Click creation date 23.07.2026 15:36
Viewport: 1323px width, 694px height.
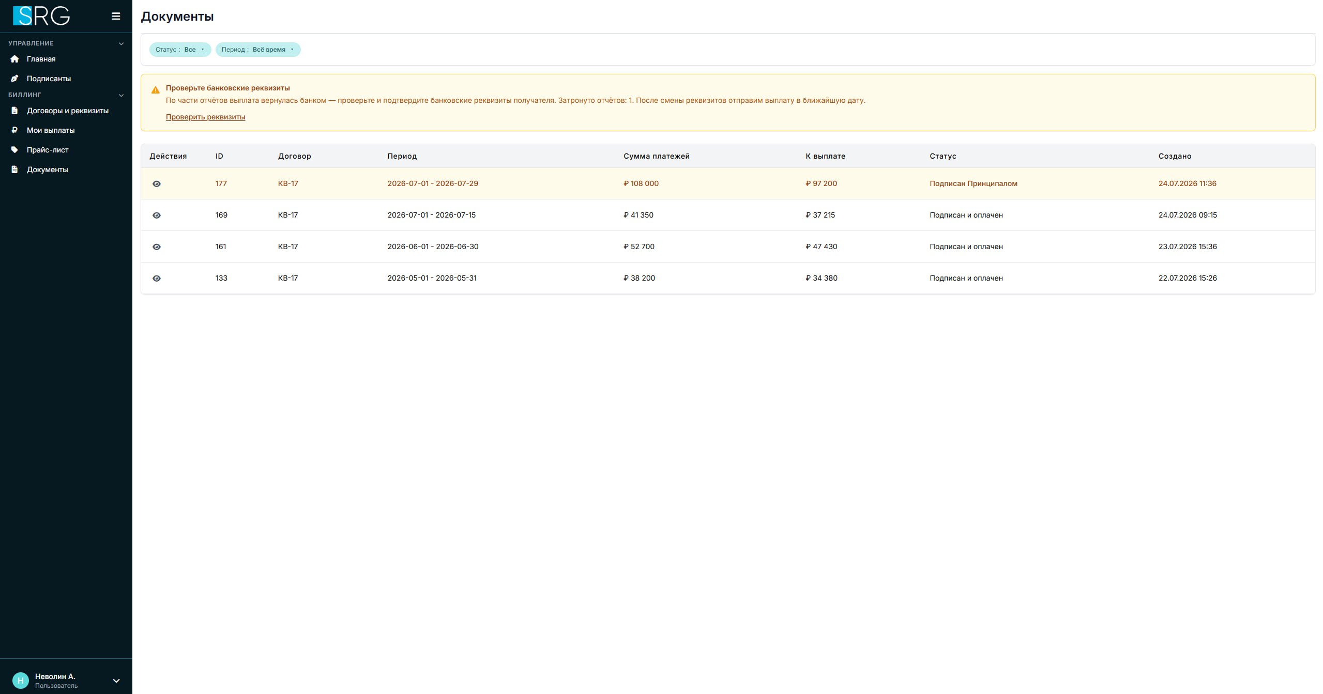pos(1188,246)
